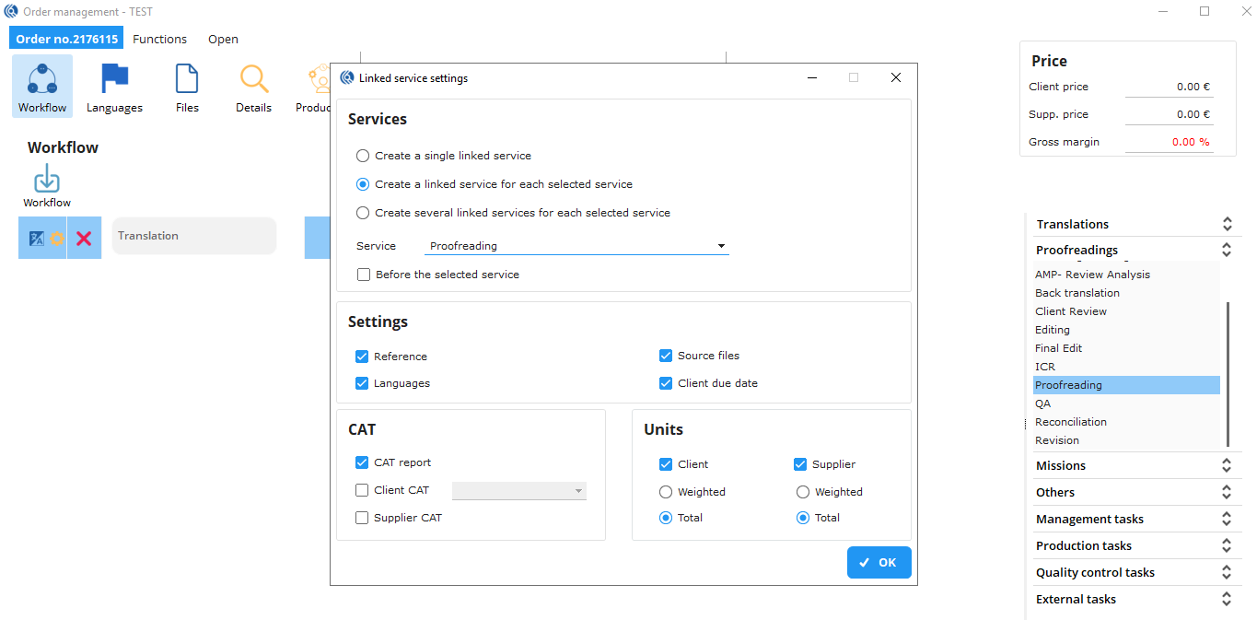This screenshot has width=1257, height=620.
Task: Click the red X delete icon
Action: (x=84, y=239)
